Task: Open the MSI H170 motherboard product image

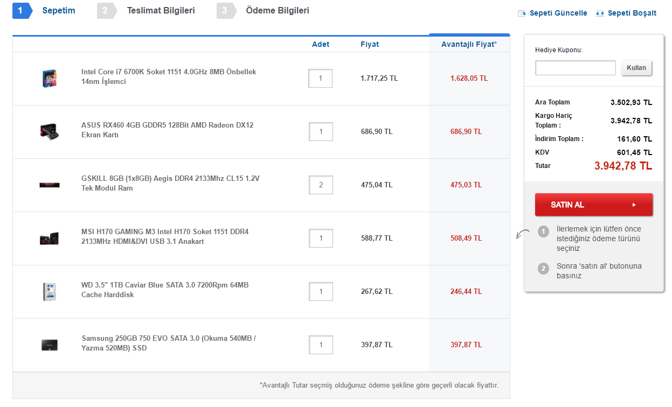Action: 50,238
